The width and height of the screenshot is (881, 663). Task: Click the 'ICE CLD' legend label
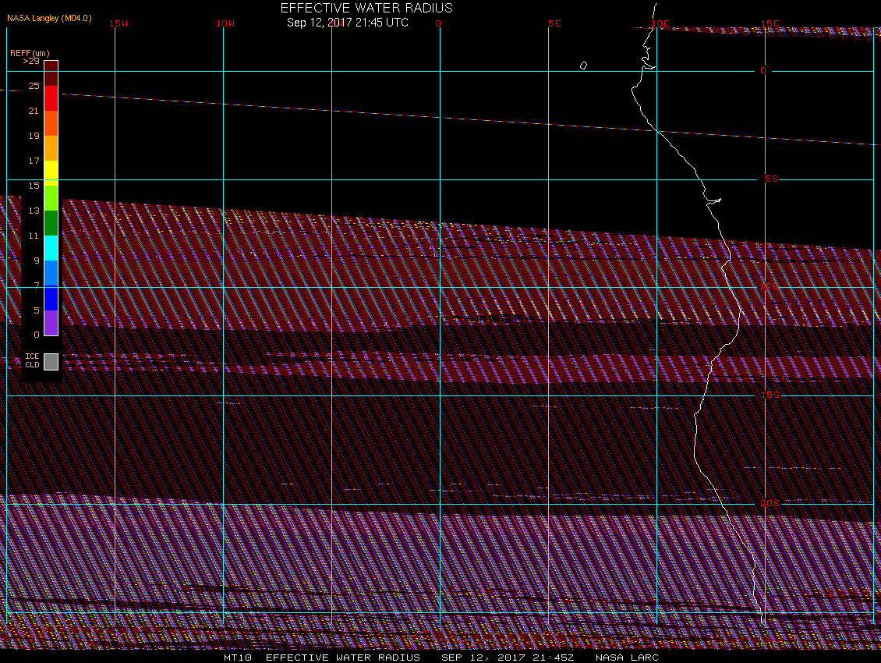[x=32, y=360]
